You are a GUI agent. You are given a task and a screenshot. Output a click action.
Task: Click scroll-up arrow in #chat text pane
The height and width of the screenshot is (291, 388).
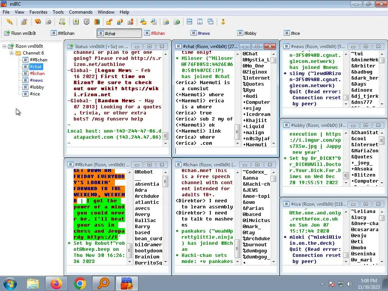coord(238,54)
